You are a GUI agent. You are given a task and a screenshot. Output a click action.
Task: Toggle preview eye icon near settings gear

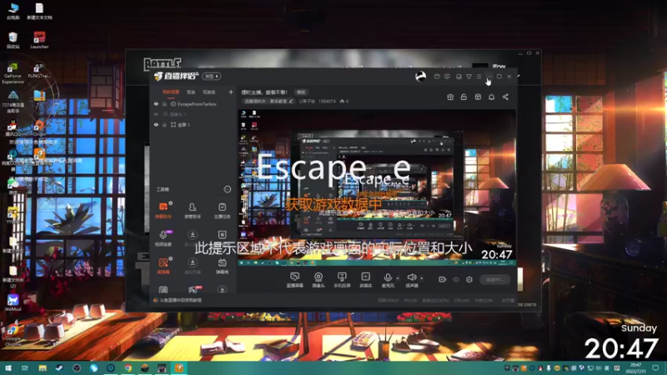tap(456, 279)
